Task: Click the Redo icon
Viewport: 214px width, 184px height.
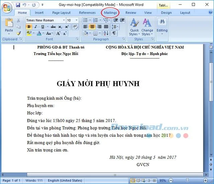Action: (x=34, y=5)
